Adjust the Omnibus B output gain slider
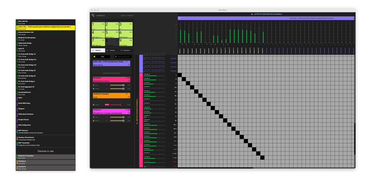373x179 pixels. pos(123,88)
